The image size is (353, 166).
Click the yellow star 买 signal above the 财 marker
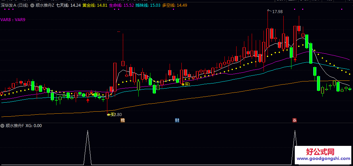[x=185, y=84]
